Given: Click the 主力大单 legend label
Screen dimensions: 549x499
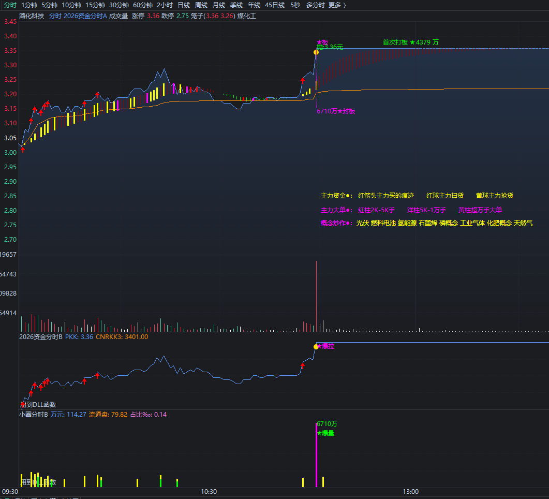Looking at the screenshot, I should click(336, 210).
